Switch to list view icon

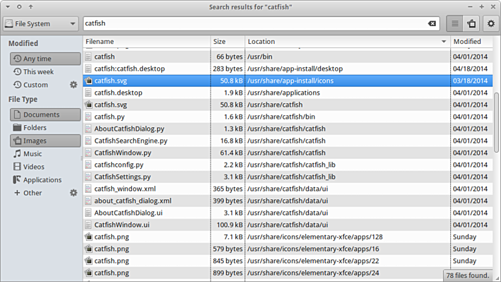455,24
